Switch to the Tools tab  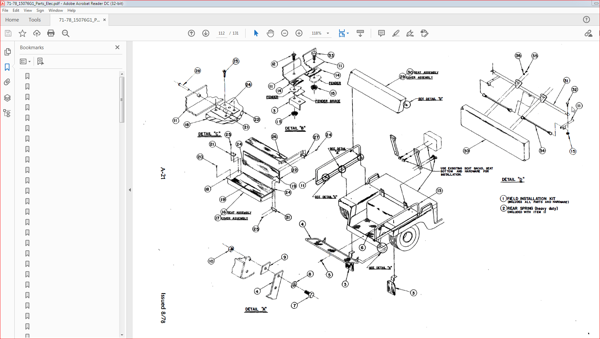35,20
